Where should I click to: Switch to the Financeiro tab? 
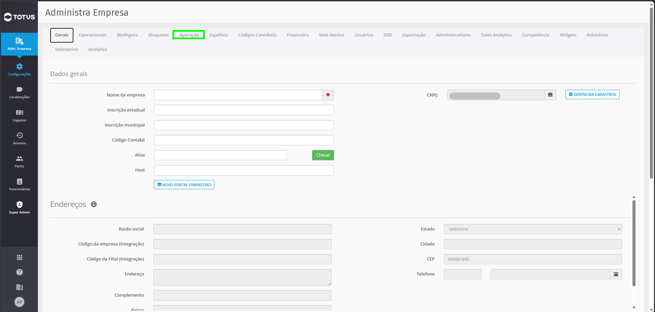298,35
